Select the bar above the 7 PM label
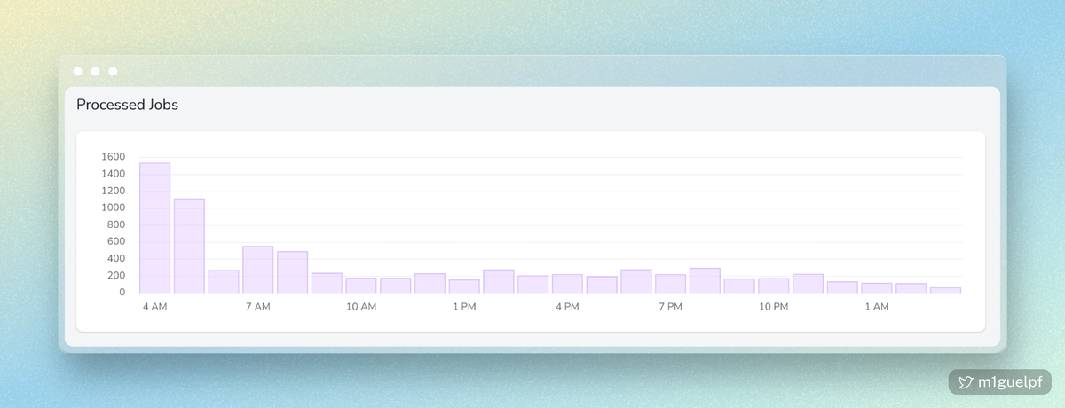Viewport: 1065px width, 408px height. pos(670,284)
